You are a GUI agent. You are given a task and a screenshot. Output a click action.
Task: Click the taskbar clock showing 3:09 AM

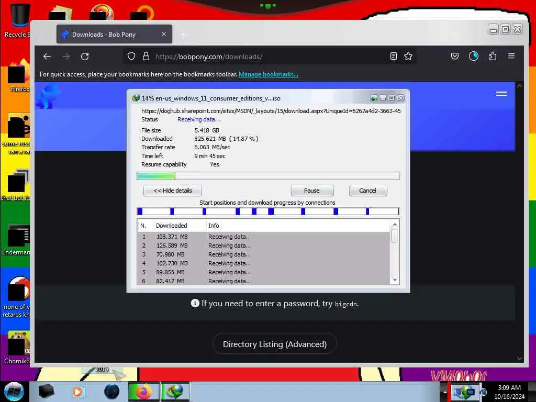tap(509, 392)
